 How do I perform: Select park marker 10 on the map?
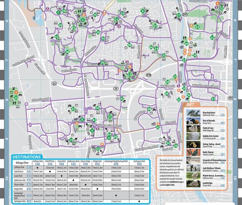click(123, 13)
